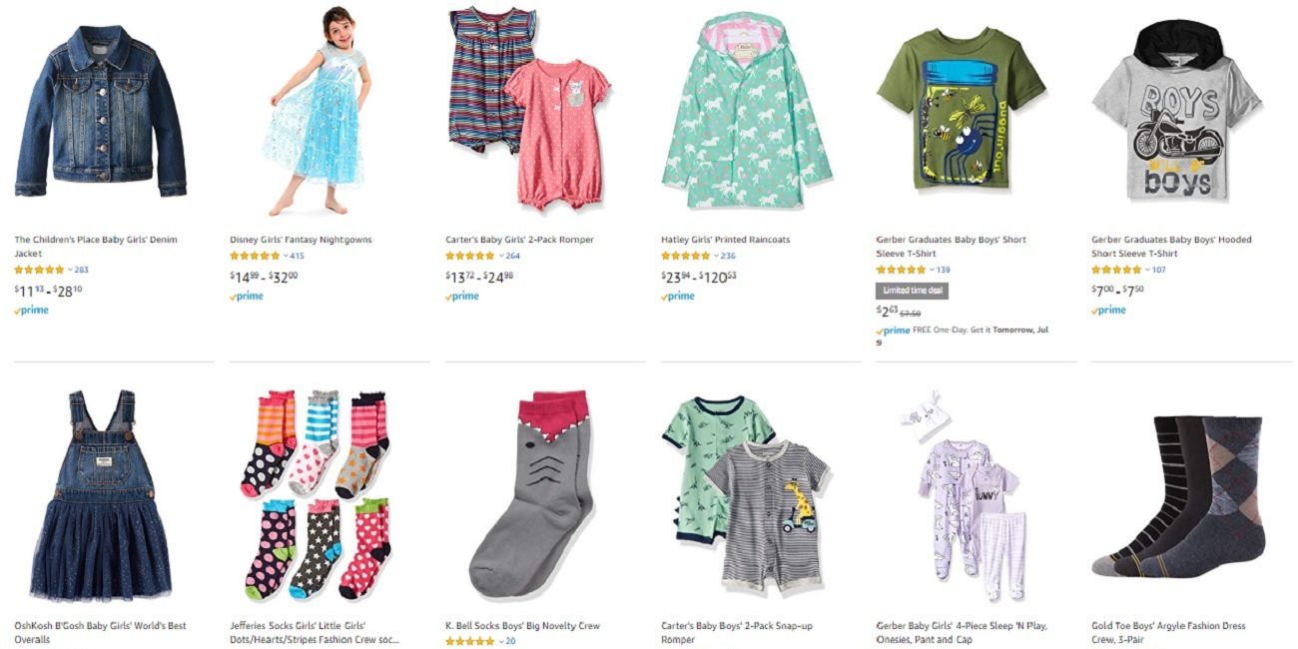Open star rating popover beside 236 reviews
The image size is (1298, 649).
pyautogui.click(x=717, y=256)
